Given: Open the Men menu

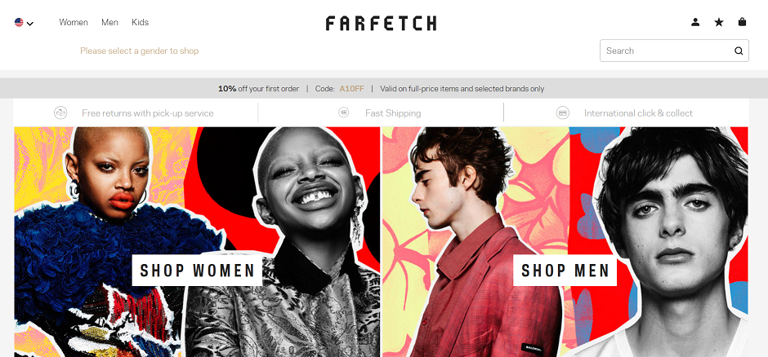Looking at the screenshot, I should 109,22.
